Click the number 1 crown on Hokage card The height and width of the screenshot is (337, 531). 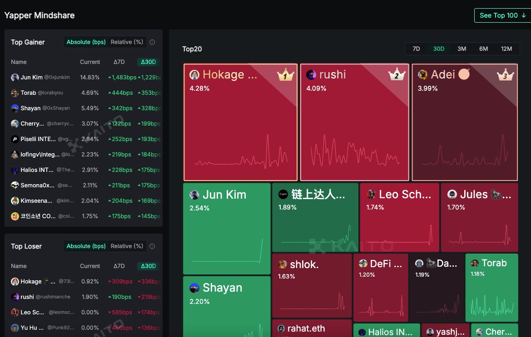[285, 75]
